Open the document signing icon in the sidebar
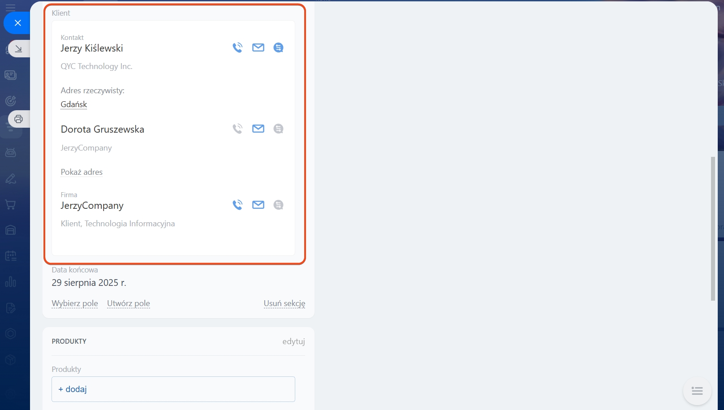The width and height of the screenshot is (724, 410). [11, 308]
